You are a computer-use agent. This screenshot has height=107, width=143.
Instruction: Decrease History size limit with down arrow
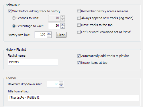point(49,36)
